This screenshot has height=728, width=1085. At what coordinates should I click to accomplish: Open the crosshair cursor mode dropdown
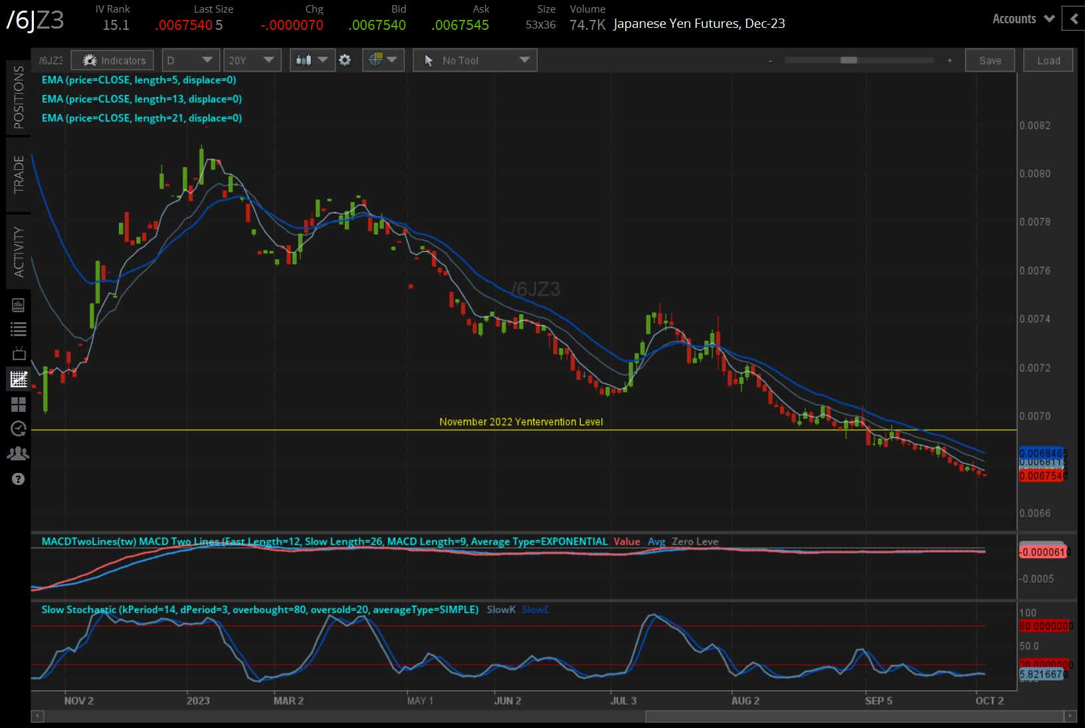383,60
